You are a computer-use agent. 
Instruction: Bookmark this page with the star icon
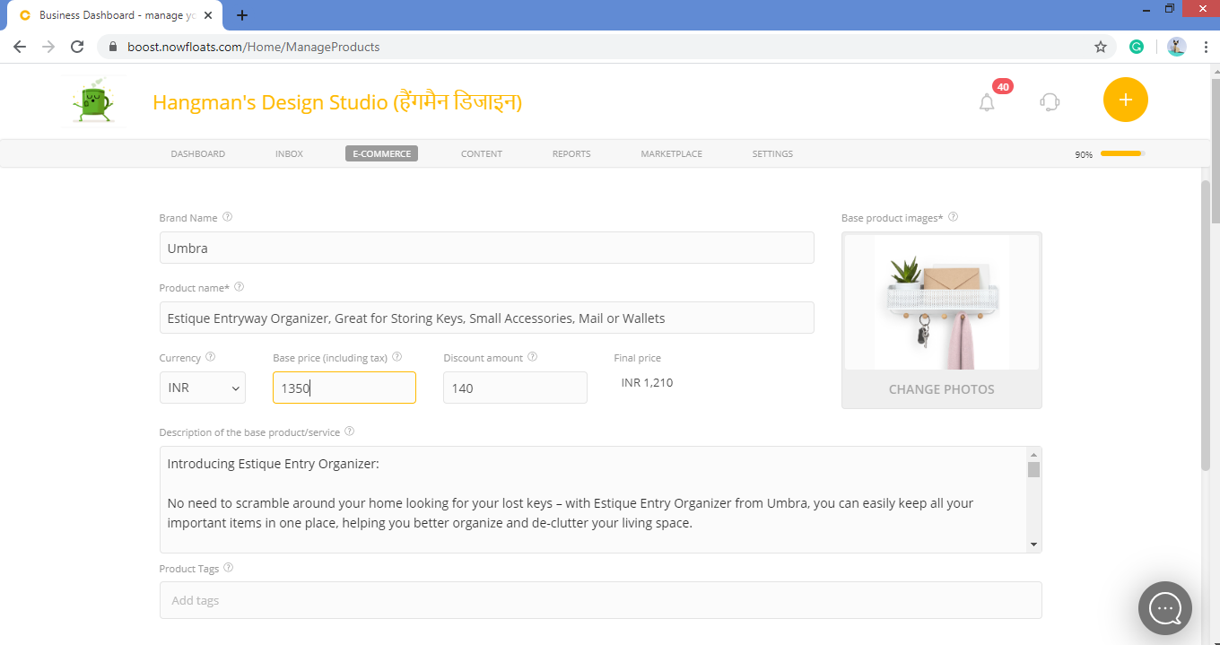click(1101, 47)
